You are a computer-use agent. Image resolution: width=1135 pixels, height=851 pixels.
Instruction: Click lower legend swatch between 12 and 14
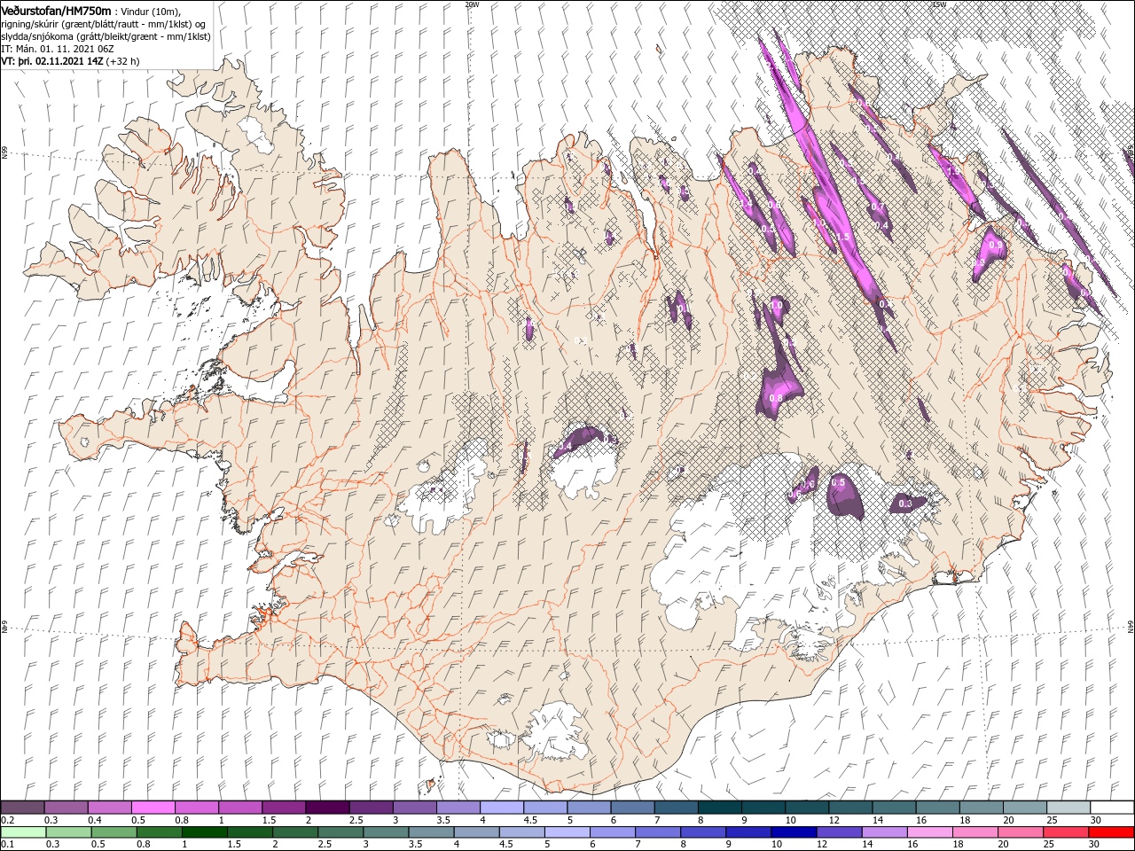click(840, 832)
